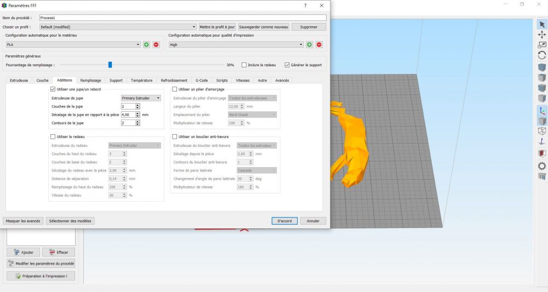This screenshot has width=548, height=292.
Task: Open the Support tab
Action: coord(116,81)
